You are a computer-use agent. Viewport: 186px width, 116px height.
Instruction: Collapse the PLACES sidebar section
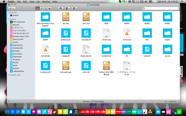8,19
